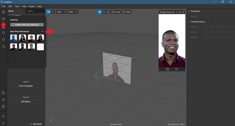Viewport: 235px width, 126px height.
Task: Open the Help menu
Action: pos(39,6)
